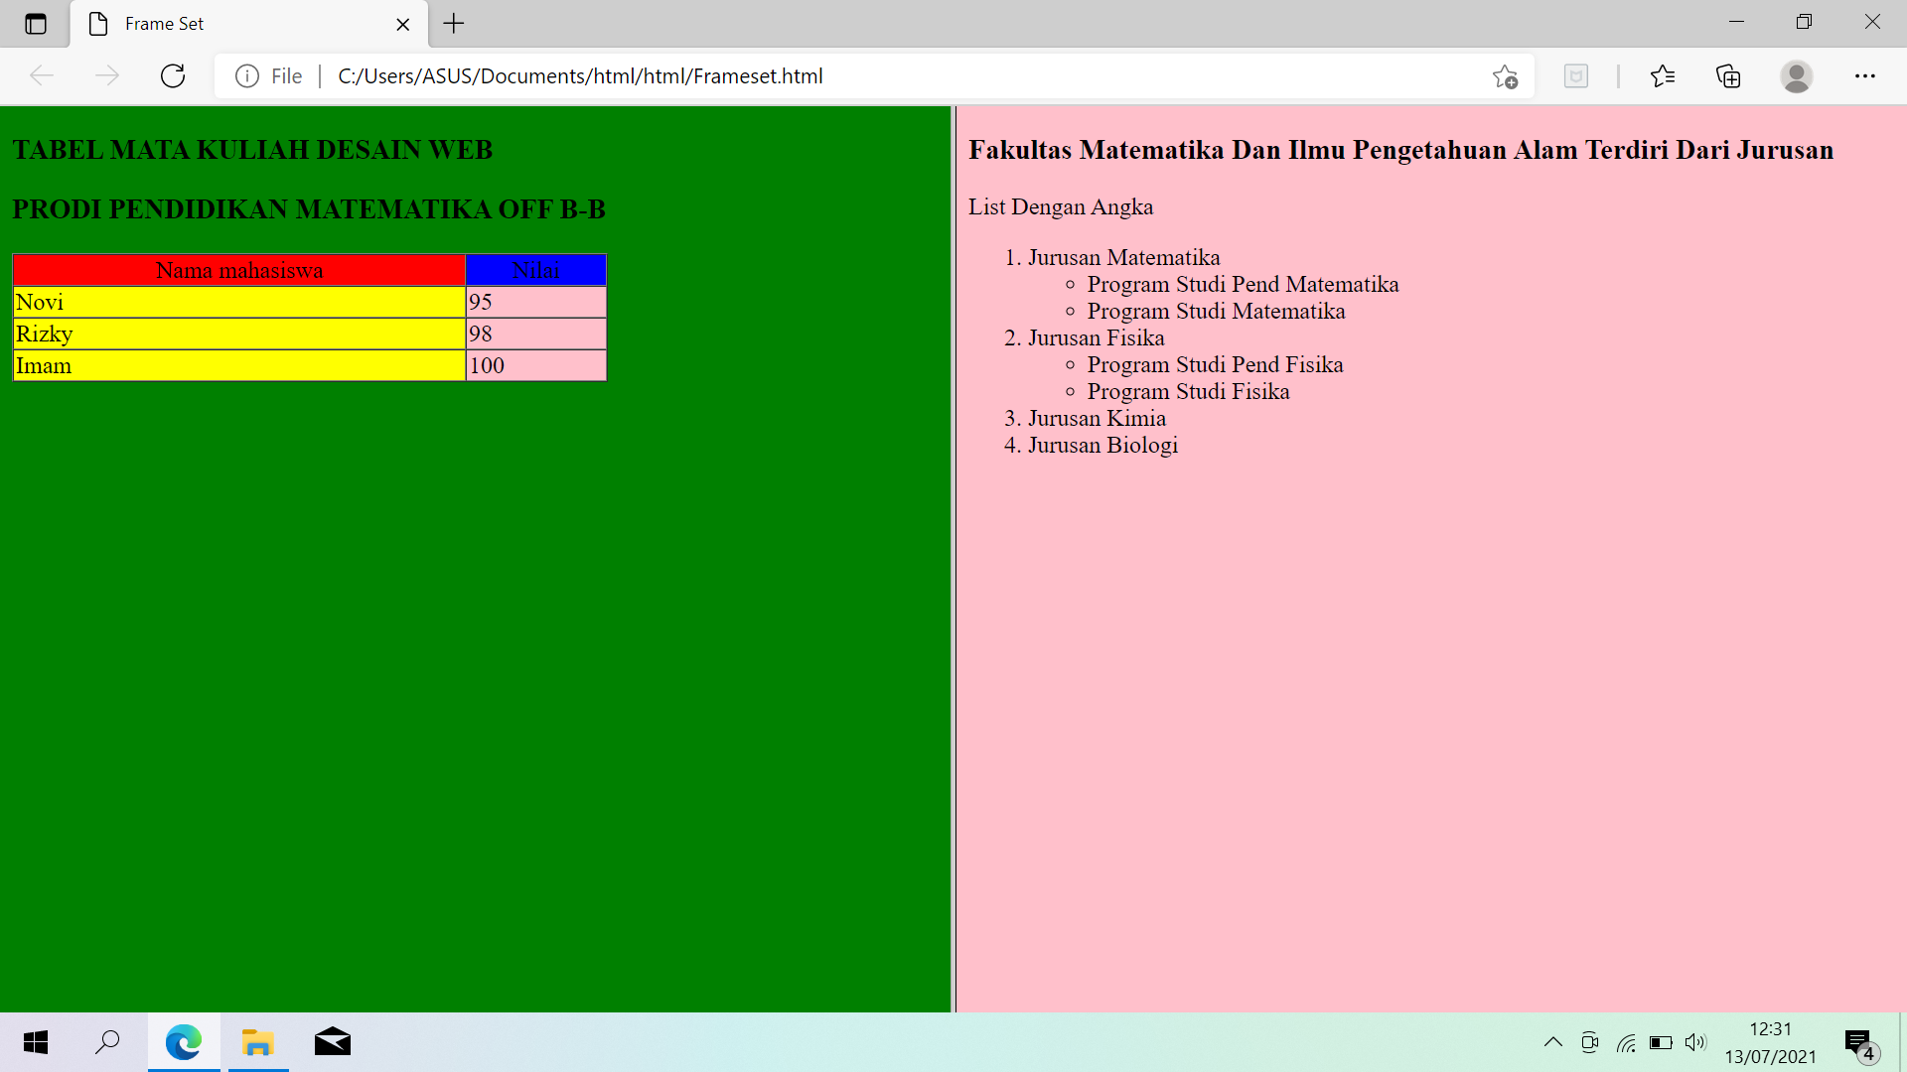Viewport: 1907px width, 1072px height.
Task: Add this page to favorites star icon
Action: point(1505,76)
